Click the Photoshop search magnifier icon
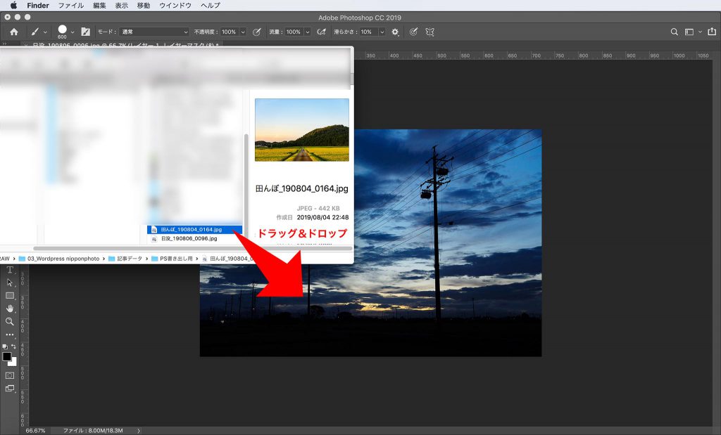721x435 pixels. coord(674,32)
